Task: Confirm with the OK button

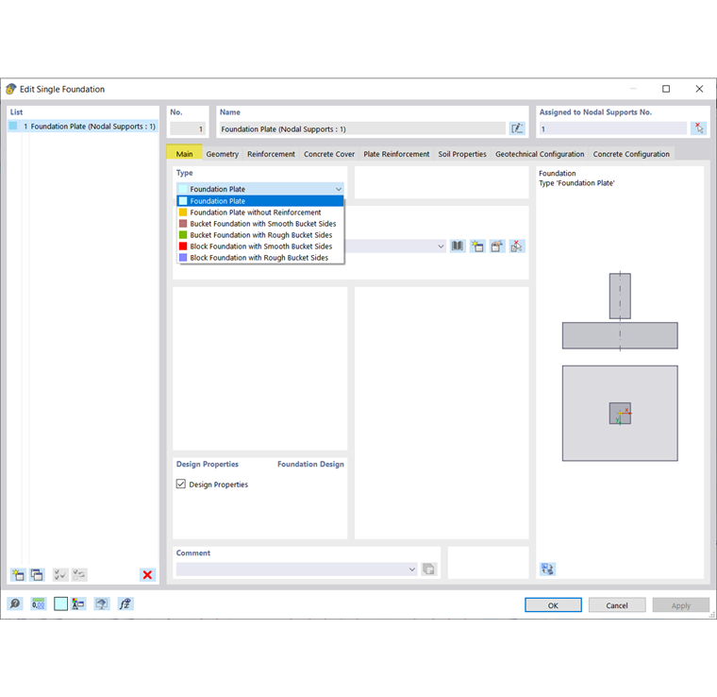Action: [553, 605]
